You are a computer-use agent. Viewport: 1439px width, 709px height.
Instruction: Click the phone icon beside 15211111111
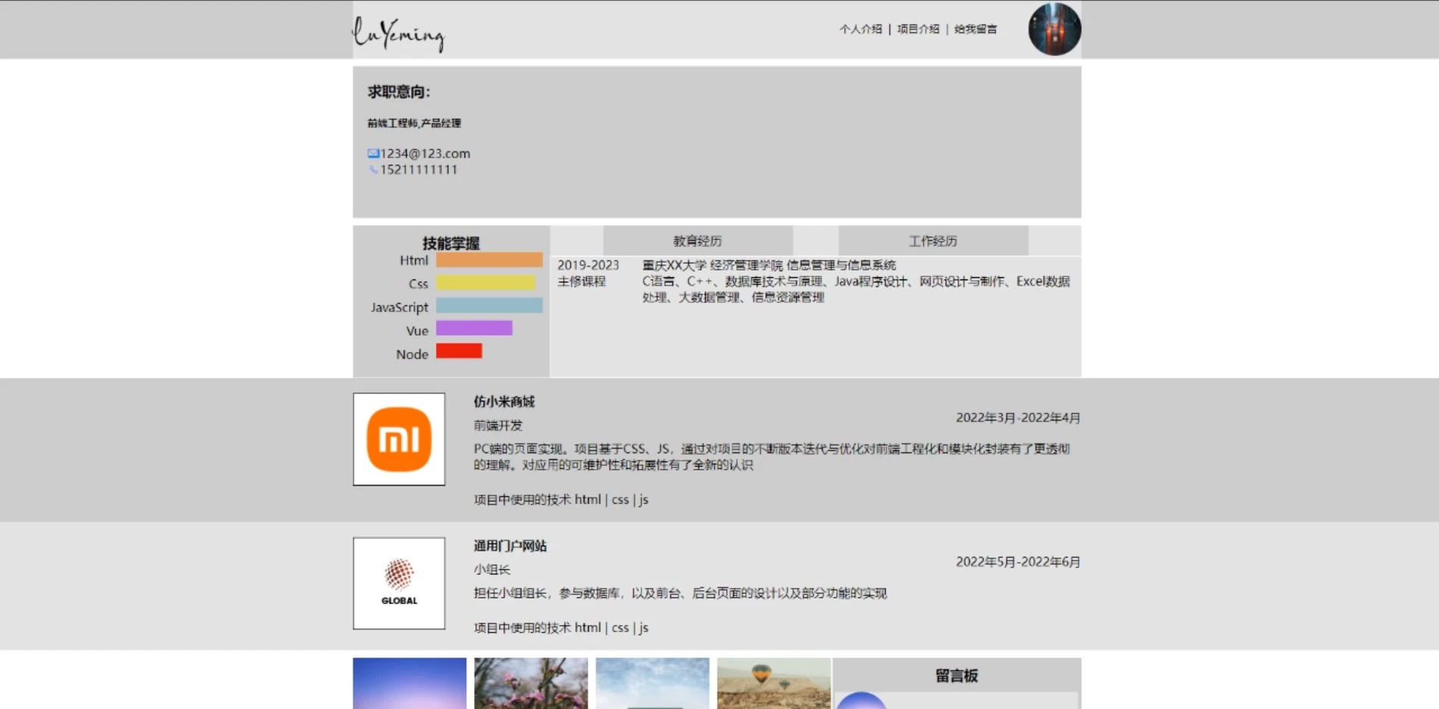coord(373,170)
